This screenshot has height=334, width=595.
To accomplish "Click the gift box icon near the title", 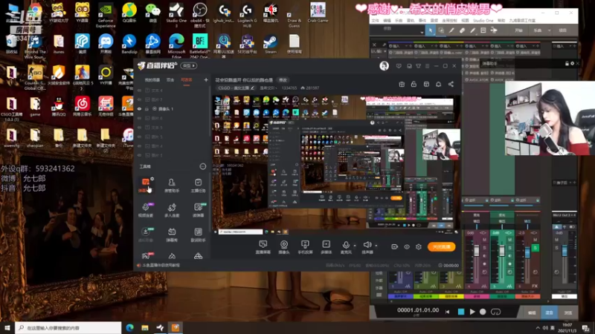I will click(402, 84).
